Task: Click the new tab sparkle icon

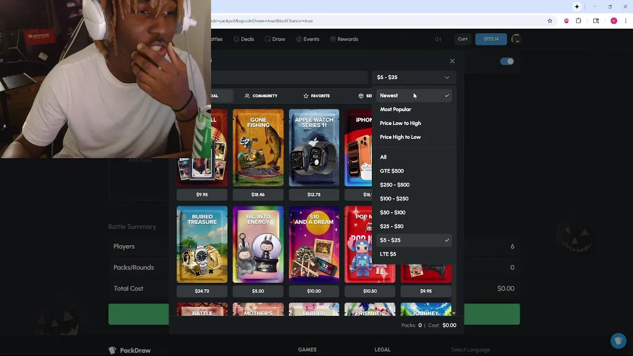Action: pos(577,6)
